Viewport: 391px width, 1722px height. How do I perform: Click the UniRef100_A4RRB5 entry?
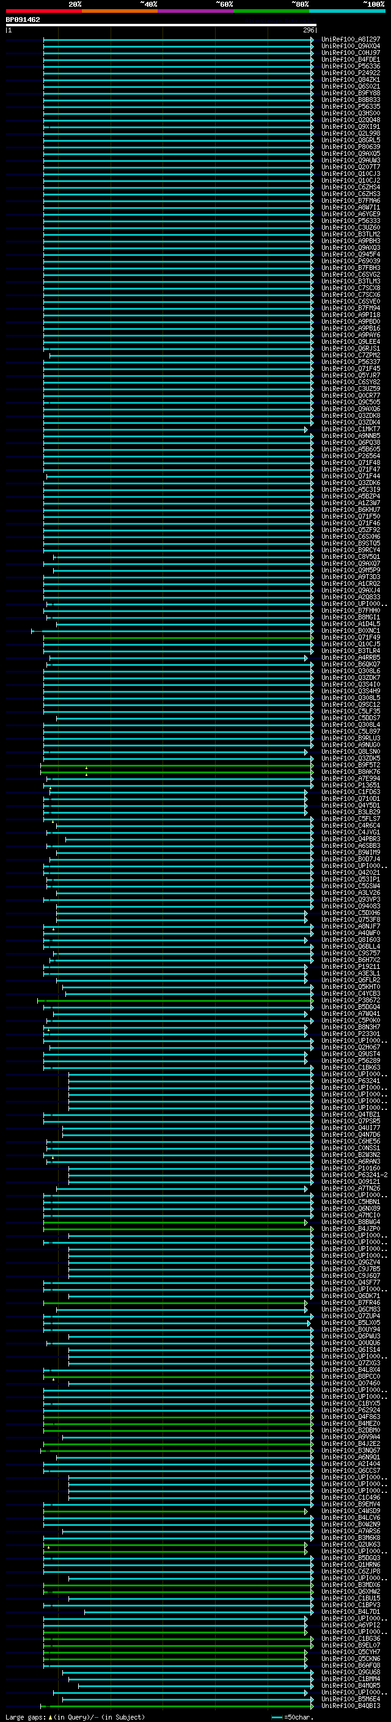click(350, 658)
